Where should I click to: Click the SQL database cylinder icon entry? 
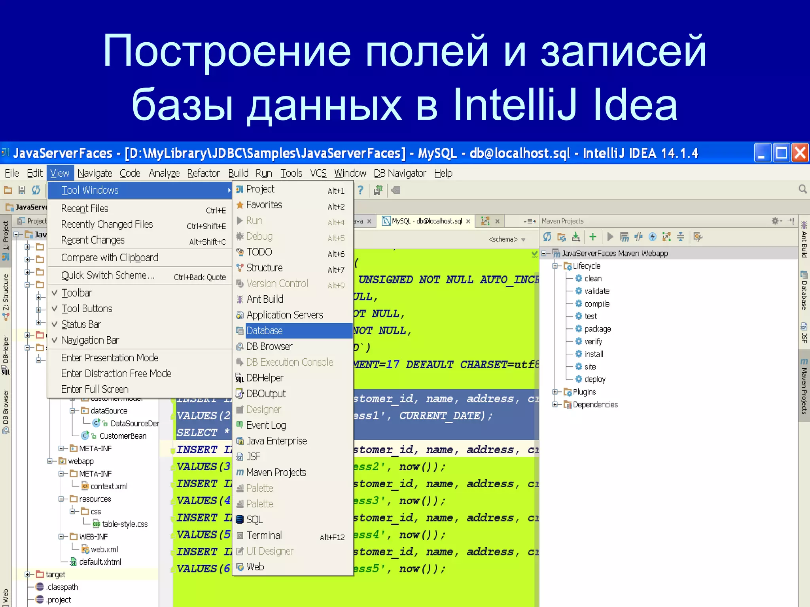tap(240, 519)
